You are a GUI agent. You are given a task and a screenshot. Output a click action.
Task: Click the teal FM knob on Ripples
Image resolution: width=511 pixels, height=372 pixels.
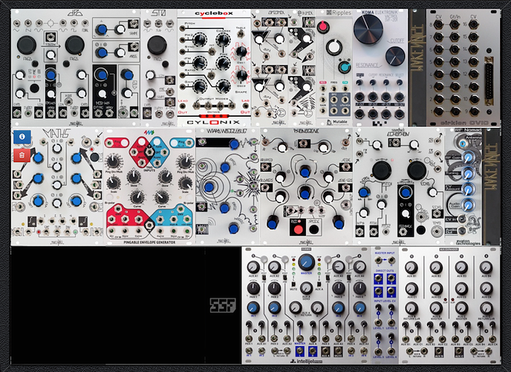[x=344, y=67]
